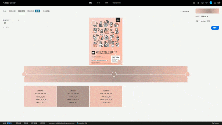Click the dark taupe middle color swatch
The height and width of the screenshot is (125, 222).
[73, 96]
